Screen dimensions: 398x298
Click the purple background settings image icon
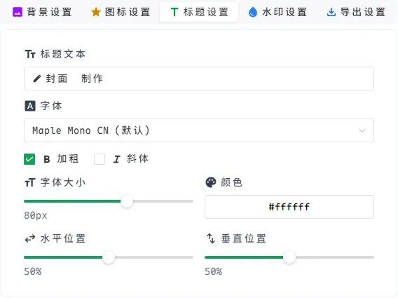18,12
